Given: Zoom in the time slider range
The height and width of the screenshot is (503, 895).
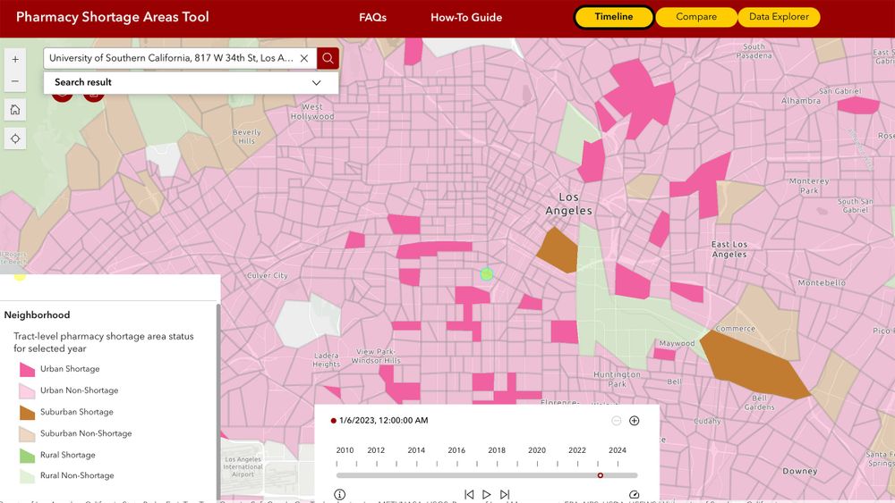Looking at the screenshot, I should 635,421.
